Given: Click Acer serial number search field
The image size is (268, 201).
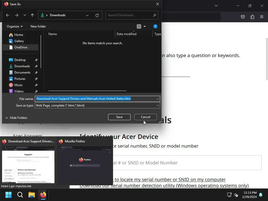Looking at the screenshot, I should [187, 163].
